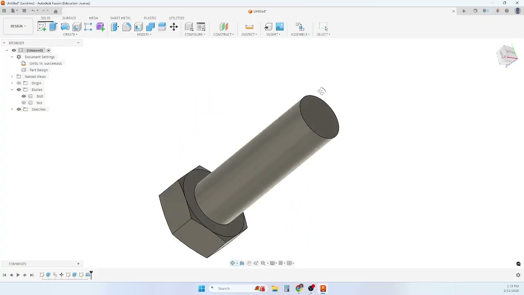Click the Rectangular Pattern icon
Screen dimensions: 524x295
point(88,27)
